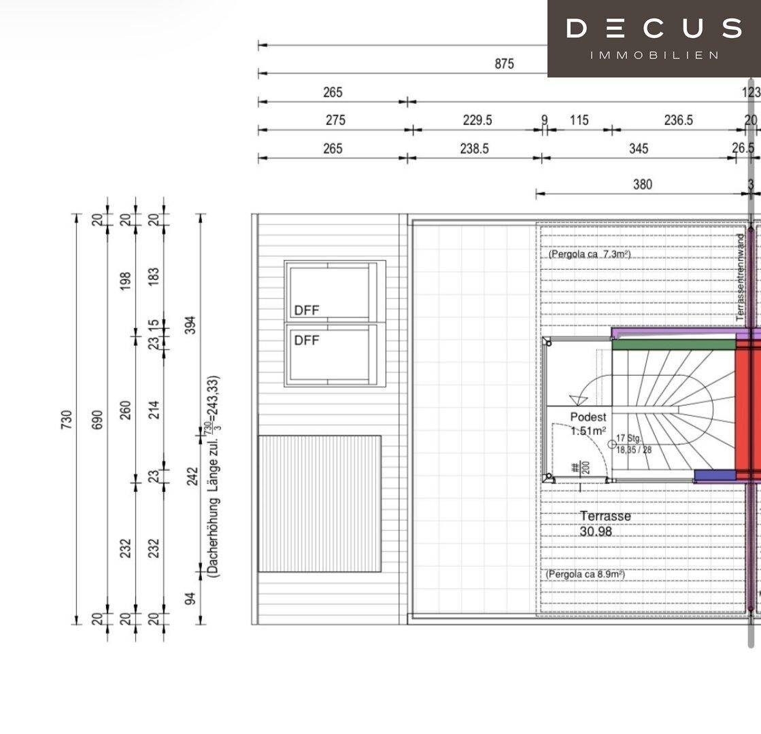
Task: Select the vertical 394 dimension
Action: (x=190, y=325)
